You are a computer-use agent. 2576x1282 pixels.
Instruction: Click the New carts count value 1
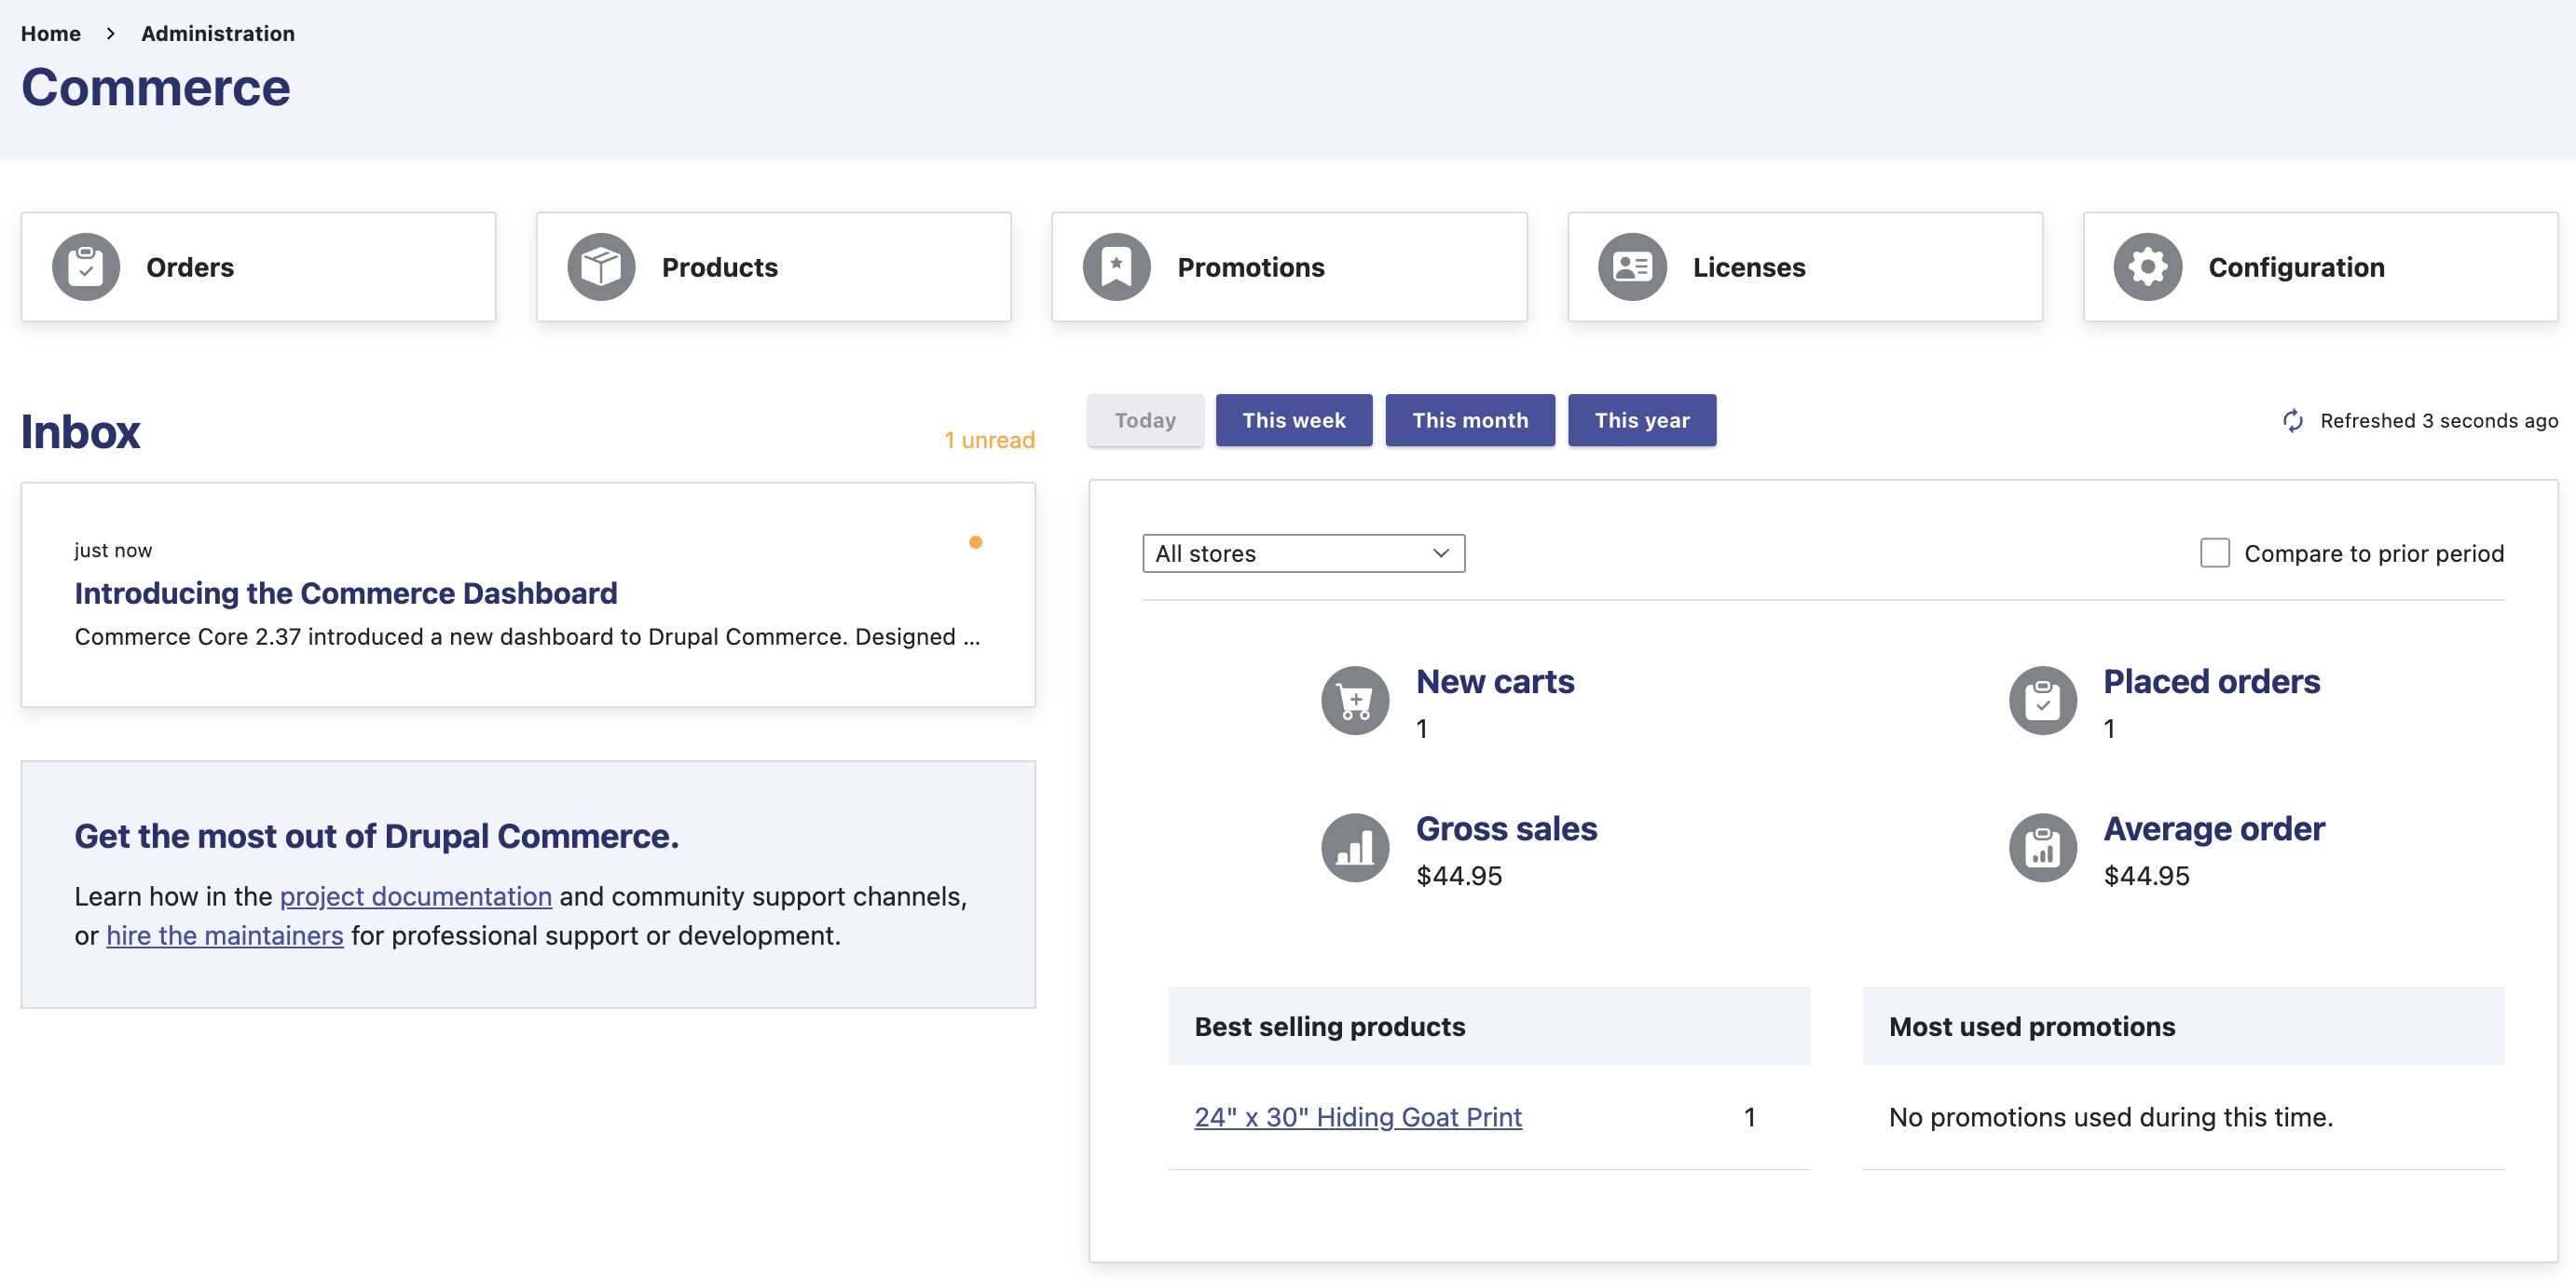pyautogui.click(x=1422, y=729)
